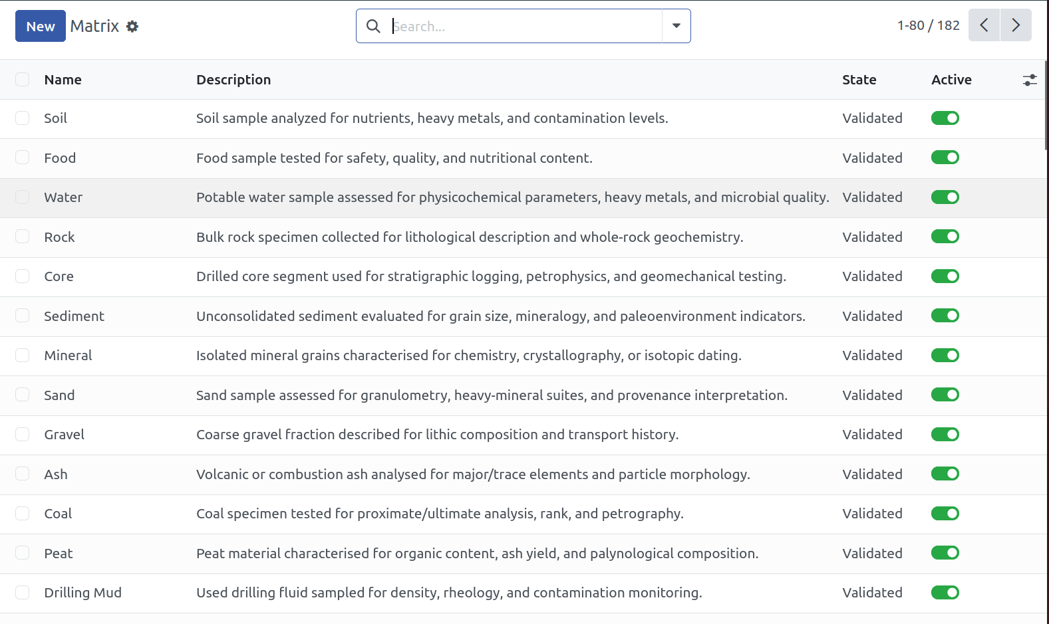
Task: Open the Ash matrix record
Action: coord(56,474)
